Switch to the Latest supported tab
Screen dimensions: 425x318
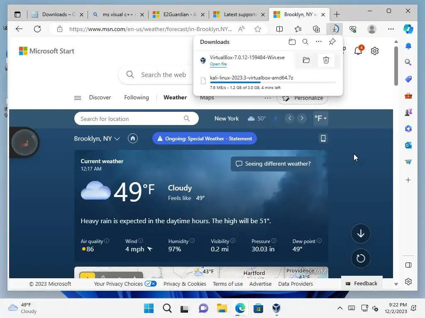pyautogui.click(x=239, y=14)
